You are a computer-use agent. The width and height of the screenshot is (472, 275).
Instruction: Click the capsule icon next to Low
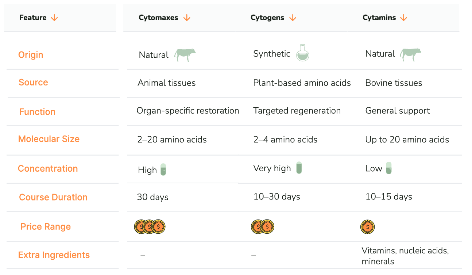coord(388,168)
